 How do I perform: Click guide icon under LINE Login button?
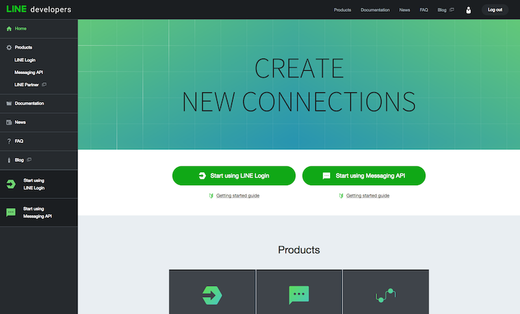211,196
